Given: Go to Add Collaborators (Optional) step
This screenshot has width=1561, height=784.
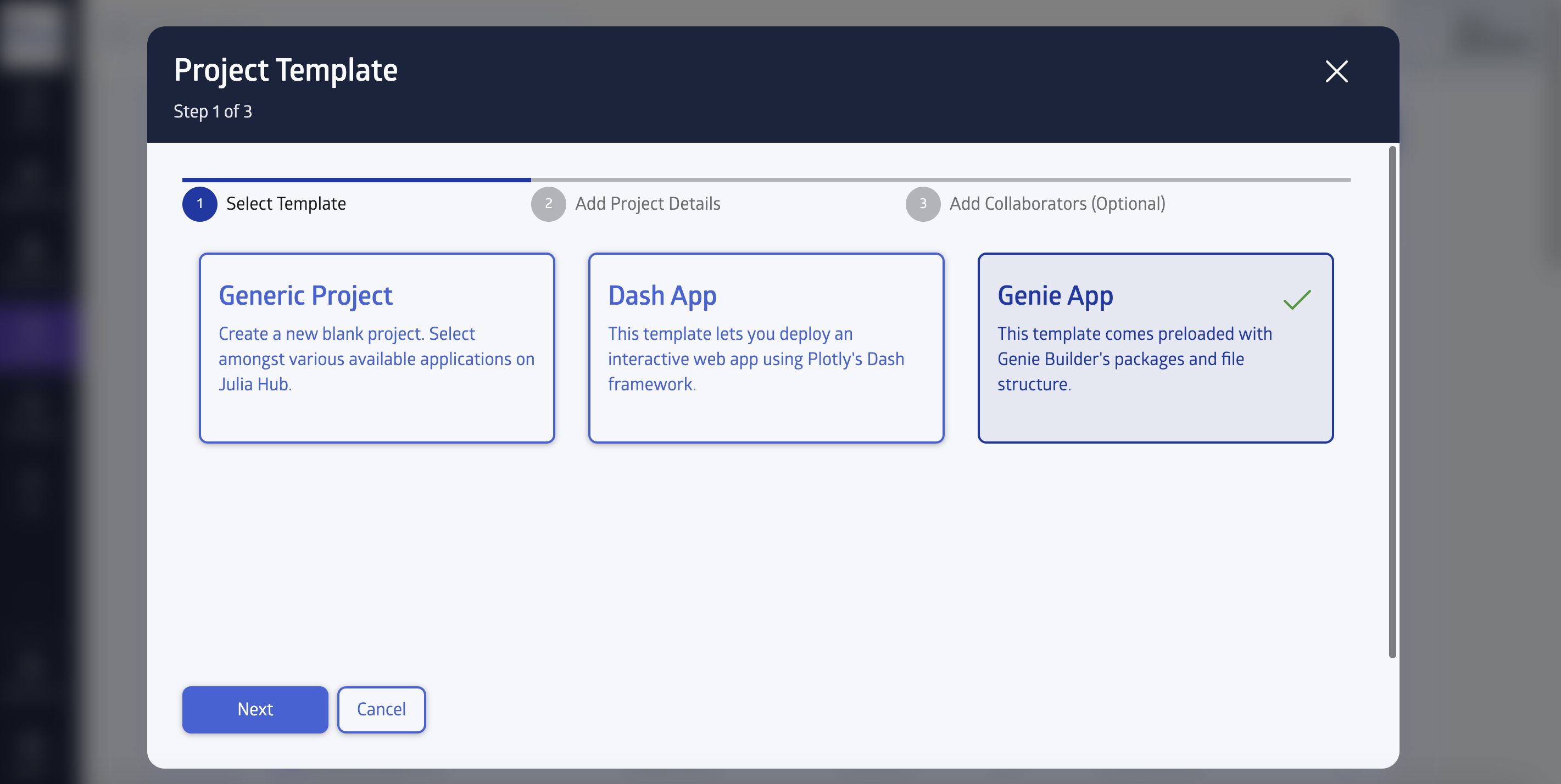Looking at the screenshot, I should pos(1057,204).
